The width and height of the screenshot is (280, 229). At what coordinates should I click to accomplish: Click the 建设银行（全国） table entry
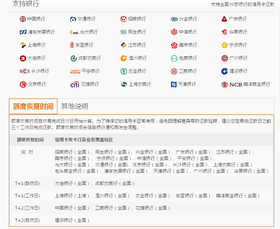coord(72,220)
